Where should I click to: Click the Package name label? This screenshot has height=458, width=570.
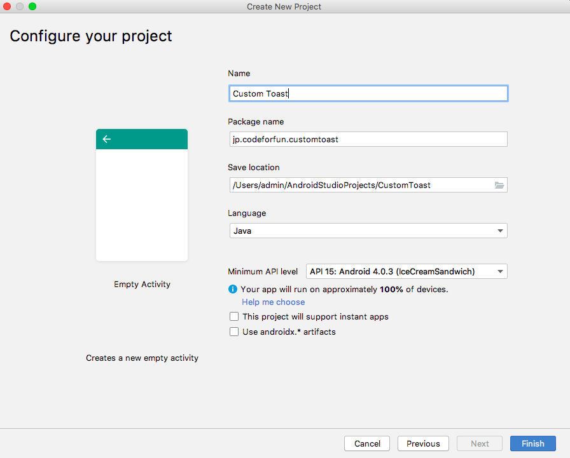click(256, 121)
